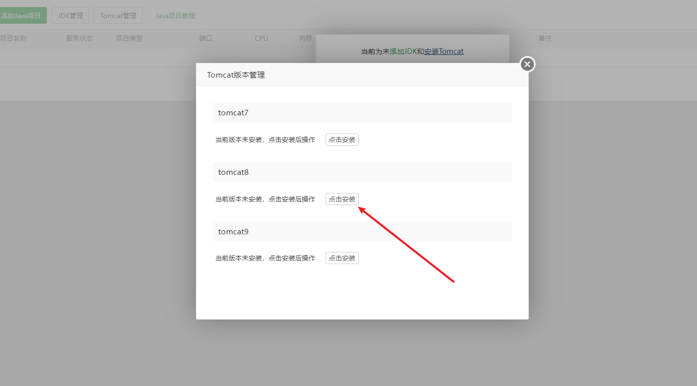The image size is (697, 386).
Task: Open JDK管理 in the background page
Action: click(71, 16)
